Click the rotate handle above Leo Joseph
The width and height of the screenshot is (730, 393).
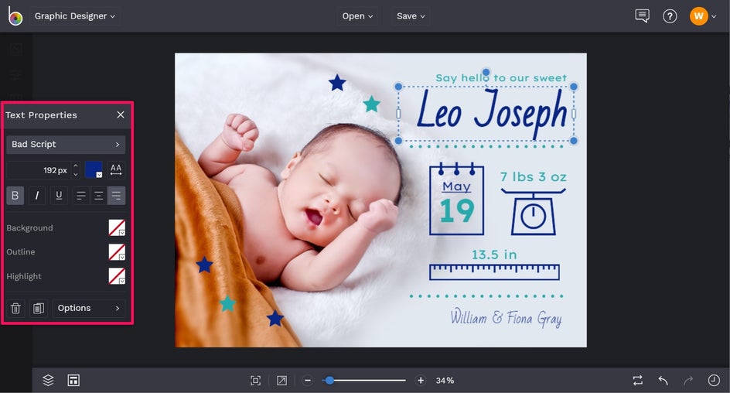(486, 72)
